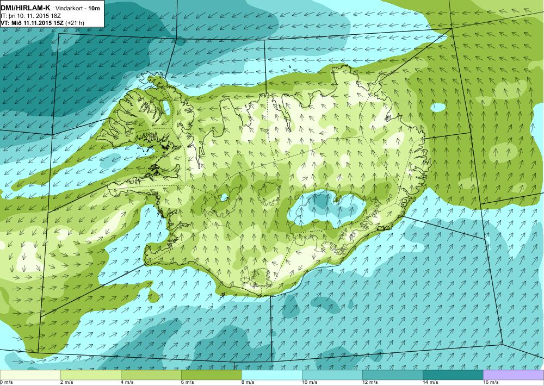The width and height of the screenshot is (544, 386).
Task: Click the purple 16 m/s legend swatch
Action: [514, 375]
